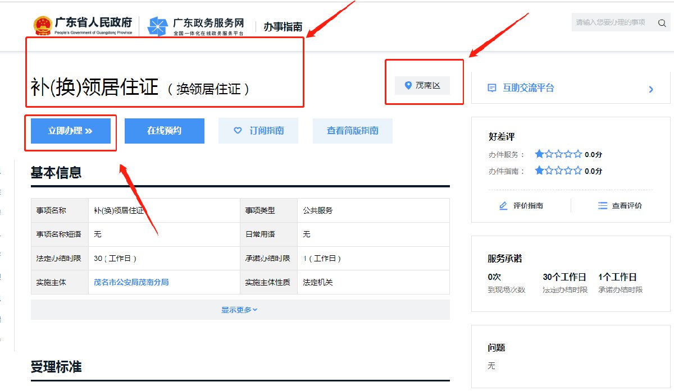Click the pencil icon for 评价指南
Image resolution: width=674 pixels, height=391 pixels.
tap(503, 206)
